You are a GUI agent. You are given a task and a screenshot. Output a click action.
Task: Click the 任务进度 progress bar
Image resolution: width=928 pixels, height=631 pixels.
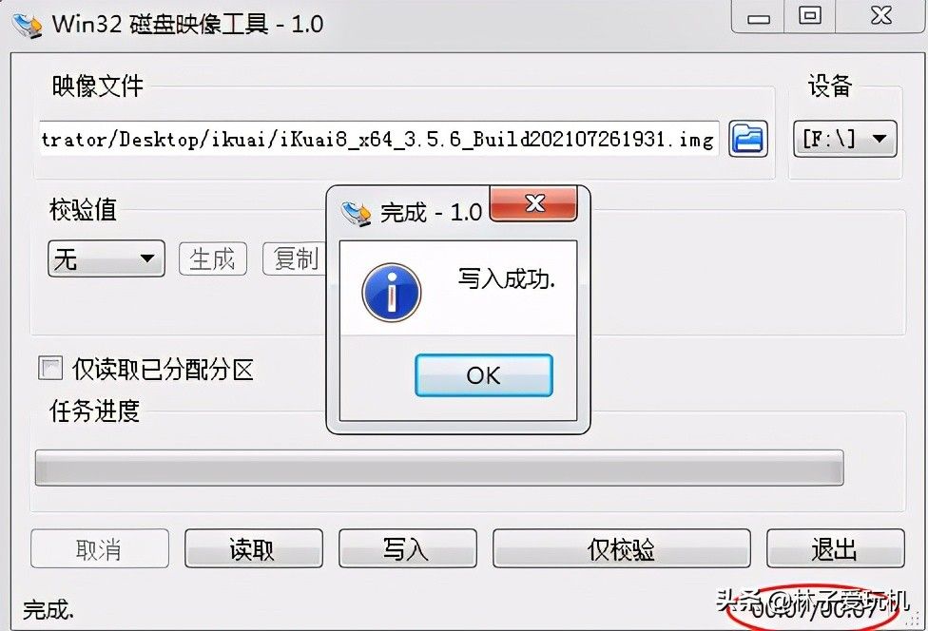(x=439, y=468)
